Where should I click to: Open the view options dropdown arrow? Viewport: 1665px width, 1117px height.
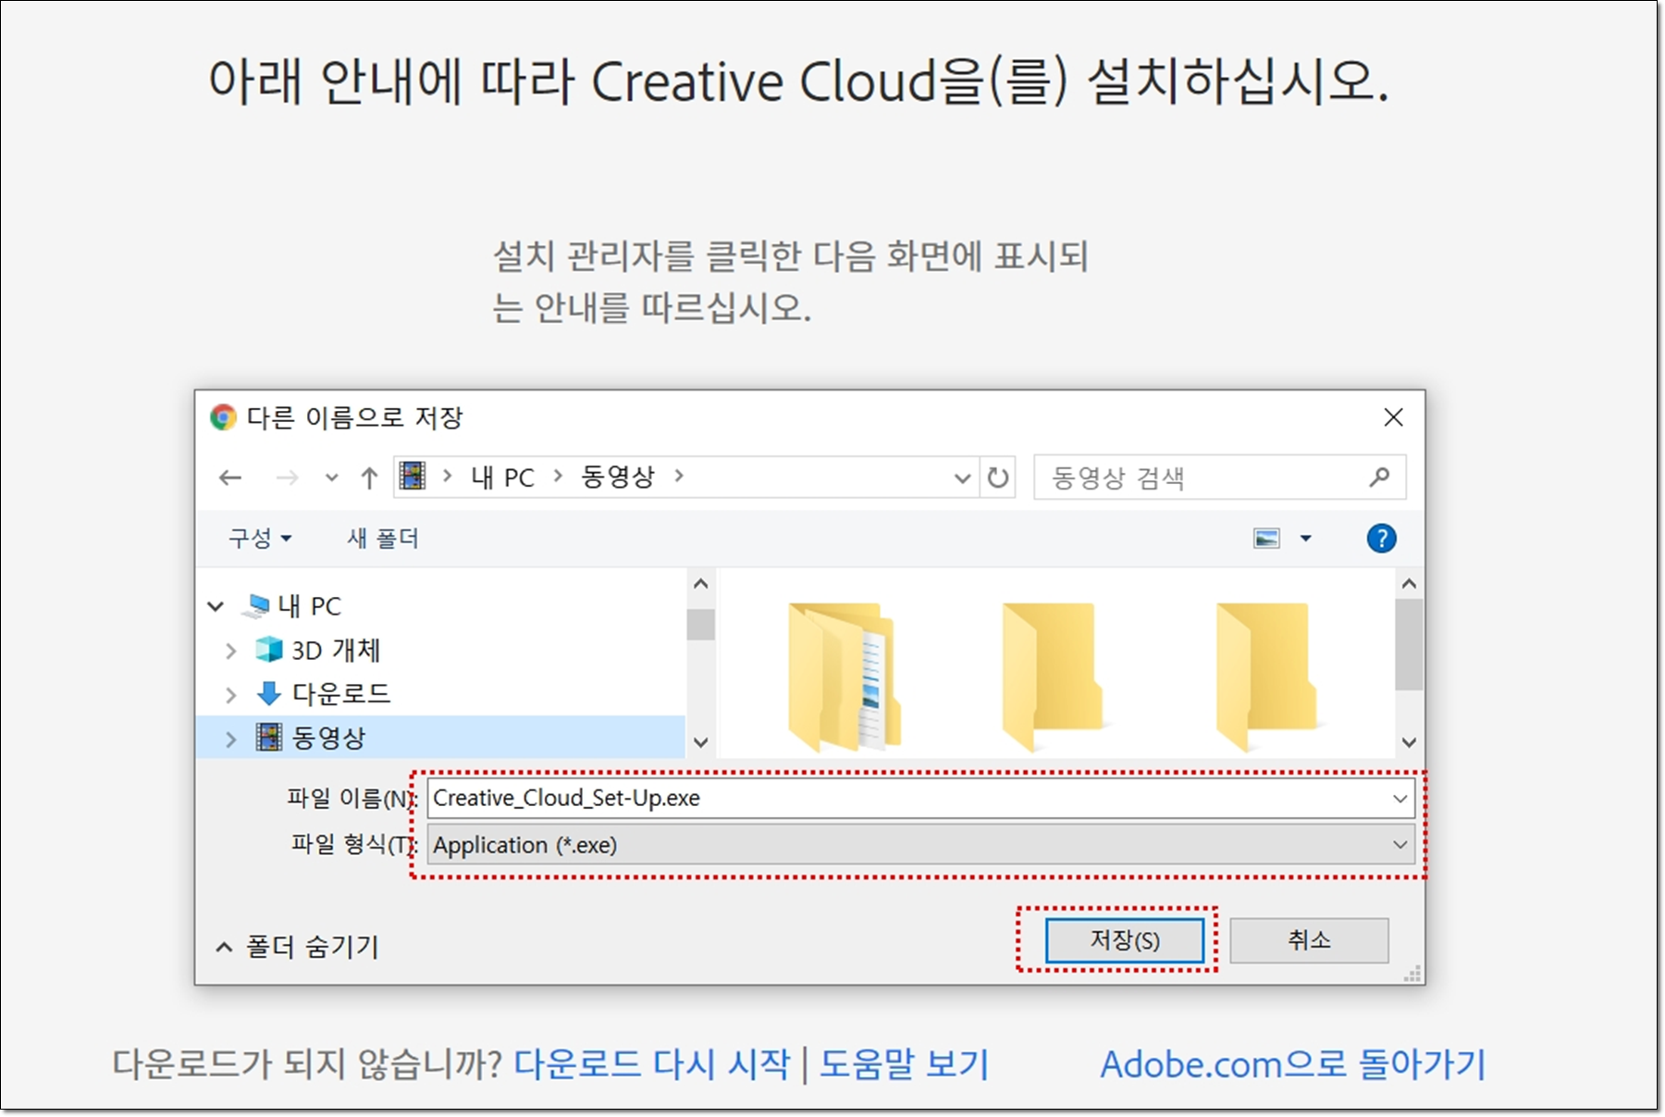click(x=1306, y=538)
